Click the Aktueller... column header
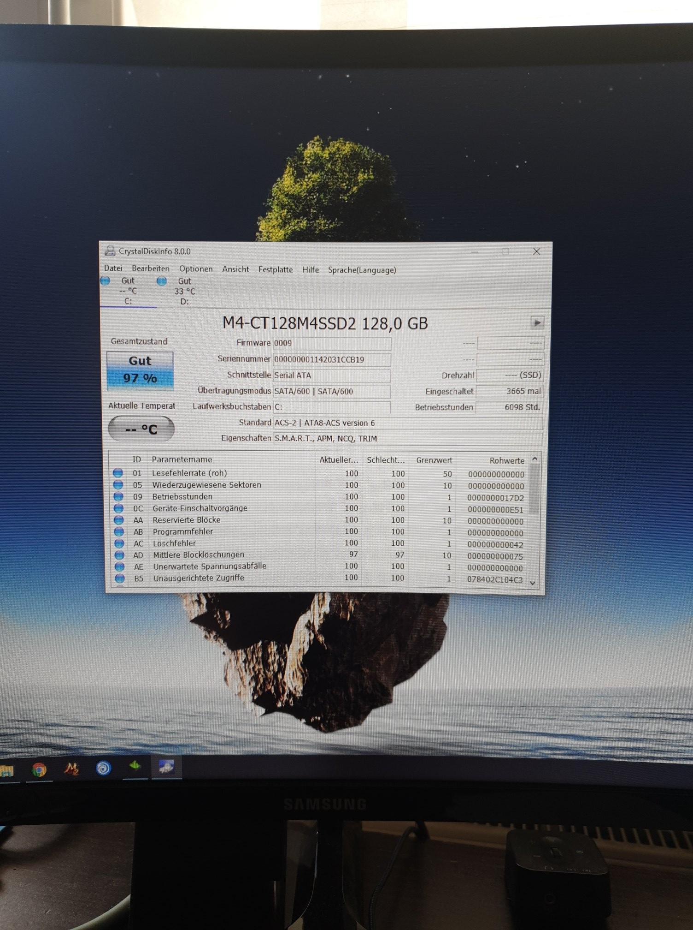Image resolution: width=693 pixels, height=930 pixels. (x=339, y=460)
